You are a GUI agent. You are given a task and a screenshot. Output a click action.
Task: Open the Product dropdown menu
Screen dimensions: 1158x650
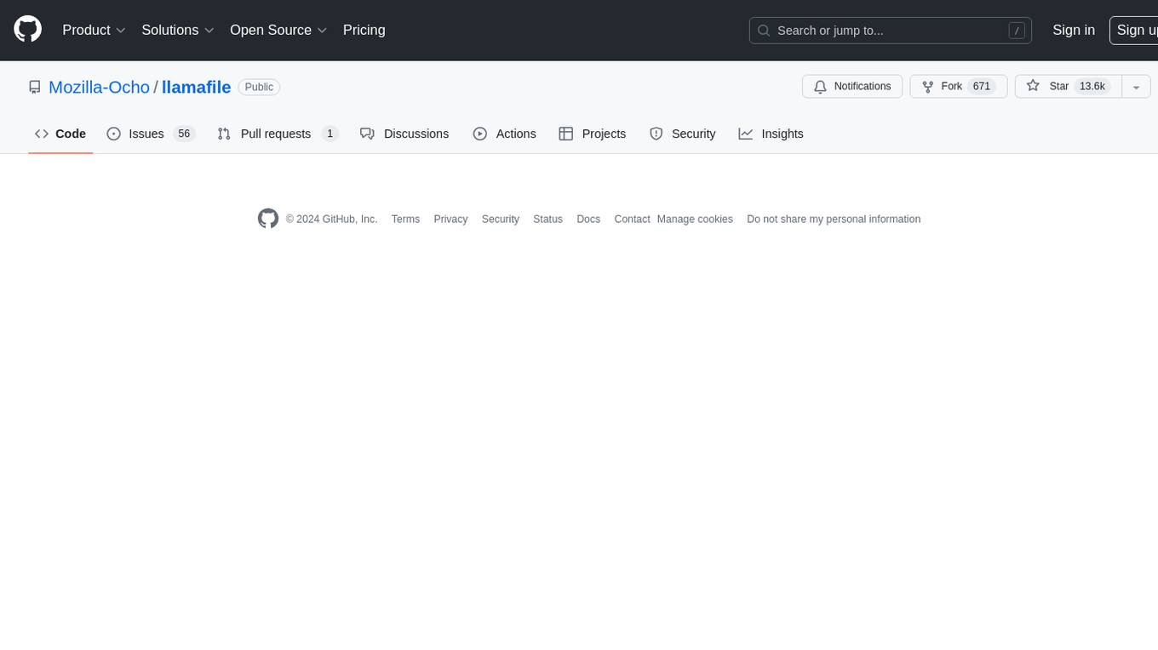(x=94, y=30)
